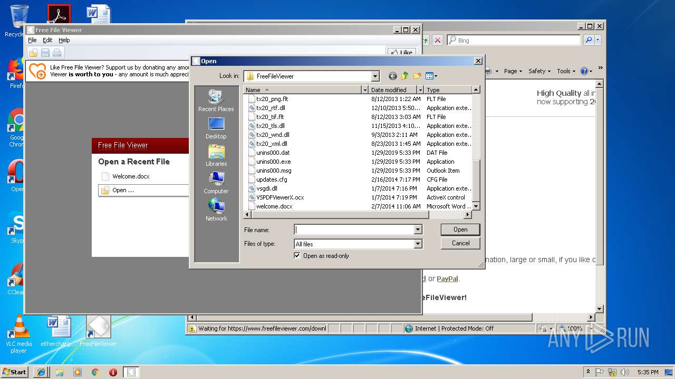Select the file welcome.docx in the list
The width and height of the screenshot is (675, 379).
[x=274, y=206]
